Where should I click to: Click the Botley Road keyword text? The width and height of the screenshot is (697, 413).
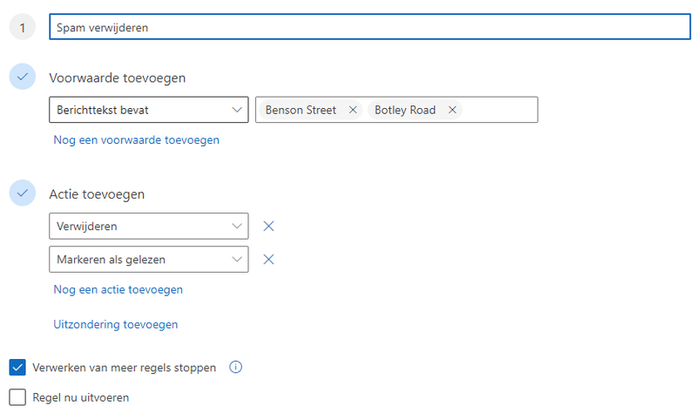405,111
